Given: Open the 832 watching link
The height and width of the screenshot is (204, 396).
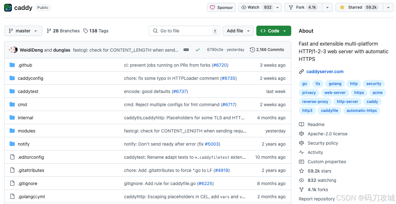Looking at the screenshot, I should pyautogui.click(x=318, y=180).
